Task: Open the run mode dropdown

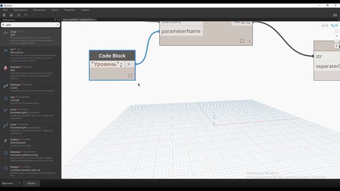Action: pyautogui.click(x=11, y=183)
